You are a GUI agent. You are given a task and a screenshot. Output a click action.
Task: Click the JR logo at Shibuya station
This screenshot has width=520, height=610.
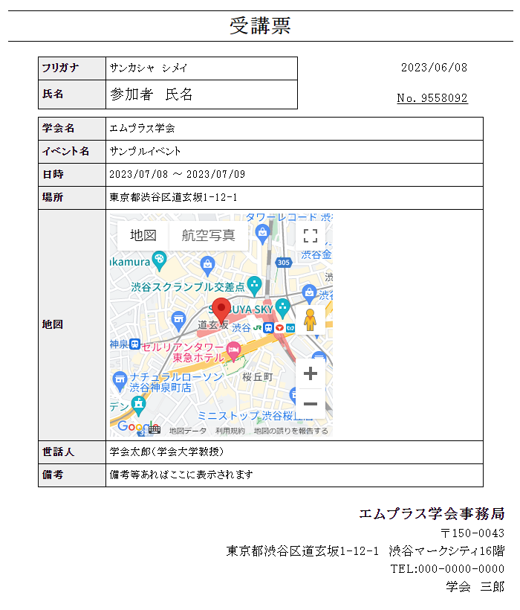[257, 328]
